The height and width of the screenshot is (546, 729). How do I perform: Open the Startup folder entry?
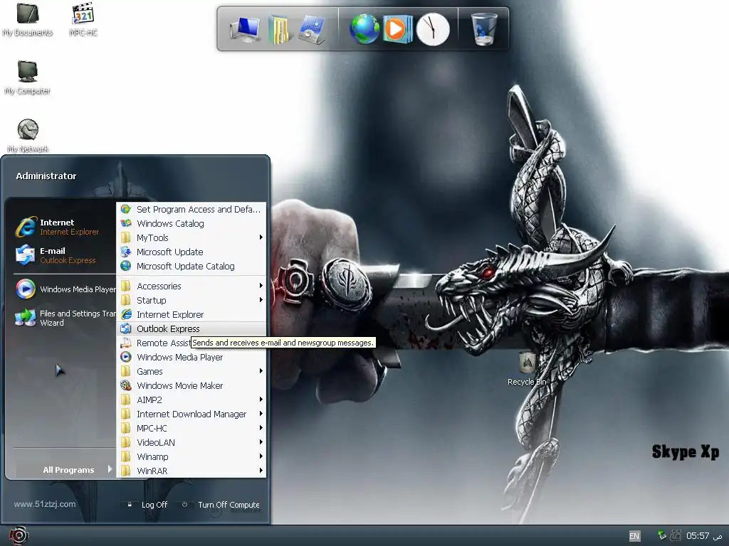[191, 301]
